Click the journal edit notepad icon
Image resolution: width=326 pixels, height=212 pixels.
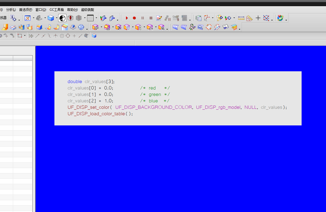159,18
